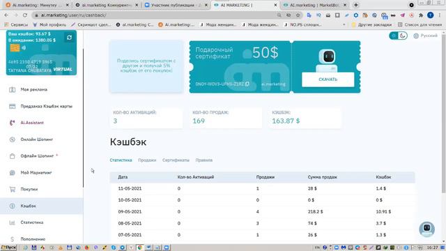446x251 pixels.
Task: Click the translate extension icon in toolbar
Action: click(309, 15)
